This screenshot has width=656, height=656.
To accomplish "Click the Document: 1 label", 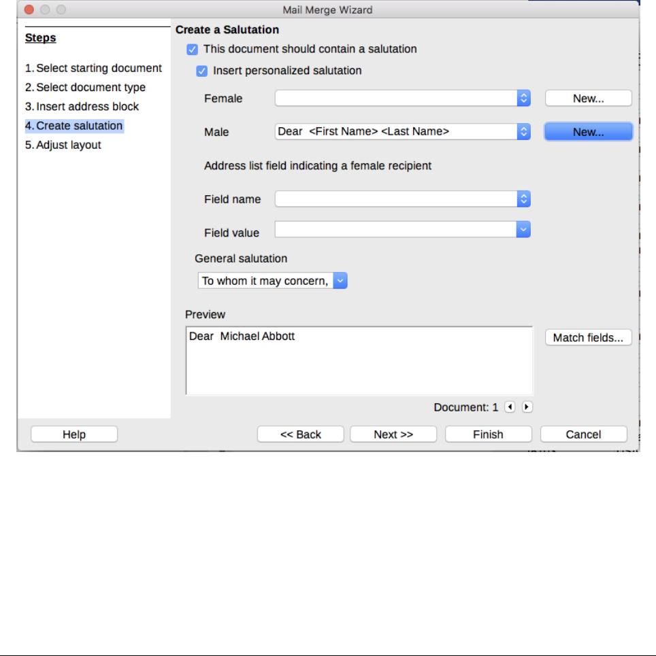I will (466, 407).
